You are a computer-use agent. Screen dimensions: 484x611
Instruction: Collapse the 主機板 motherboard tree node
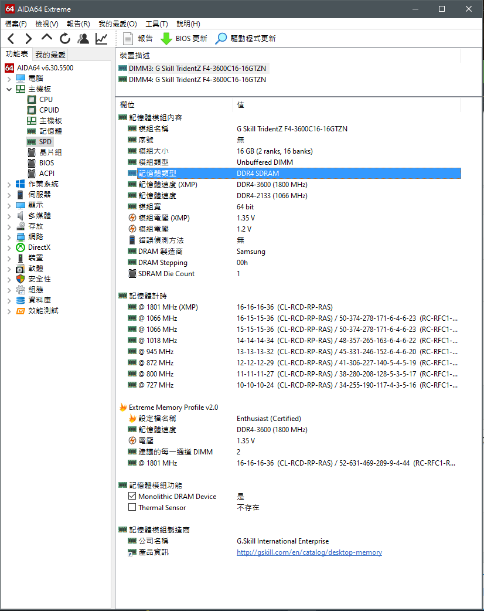(9, 89)
